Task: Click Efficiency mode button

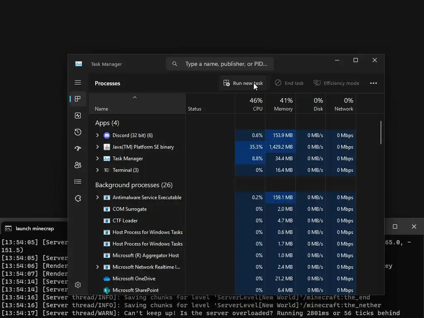Action: point(336,83)
